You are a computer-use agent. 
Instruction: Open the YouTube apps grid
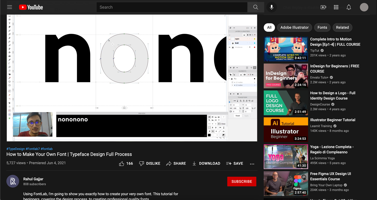336,7
